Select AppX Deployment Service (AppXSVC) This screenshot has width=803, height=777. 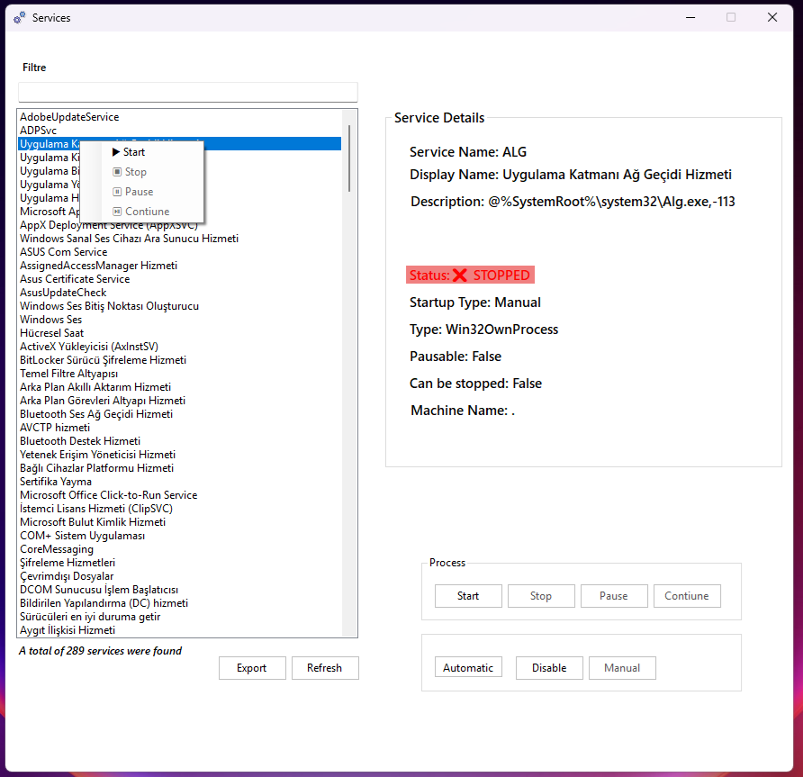coord(180,225)
